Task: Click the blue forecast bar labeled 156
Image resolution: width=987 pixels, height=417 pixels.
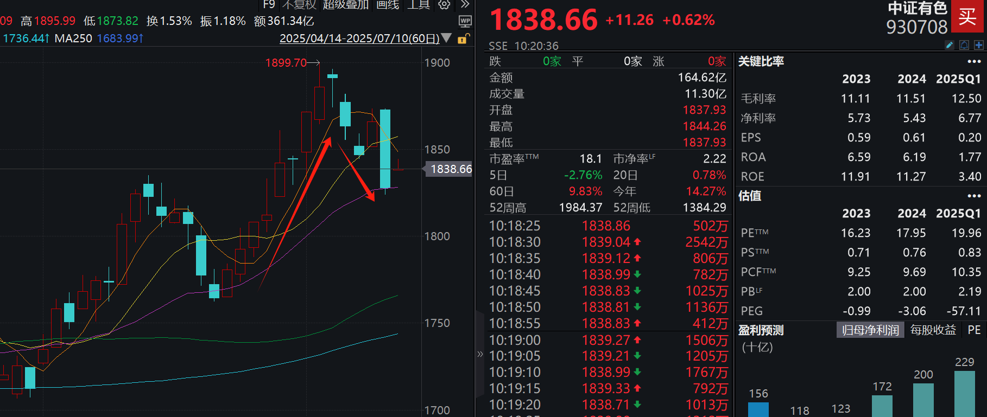Action: tap(758, 409)
